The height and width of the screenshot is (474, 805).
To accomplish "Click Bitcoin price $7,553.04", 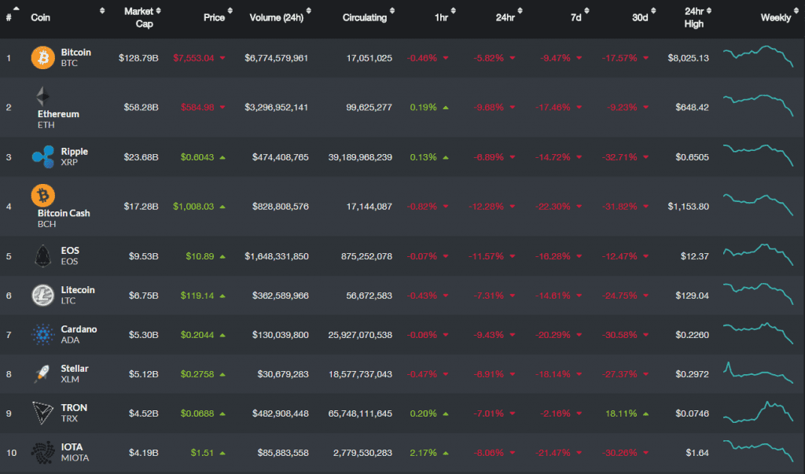I will 193,58.
